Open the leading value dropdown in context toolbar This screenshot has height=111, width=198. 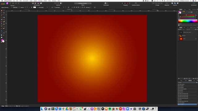tap(88, 7)
